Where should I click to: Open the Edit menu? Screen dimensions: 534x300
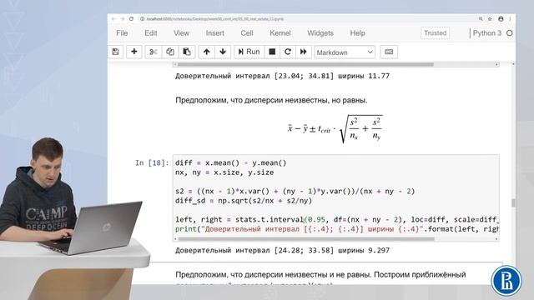tap(150, 33)
